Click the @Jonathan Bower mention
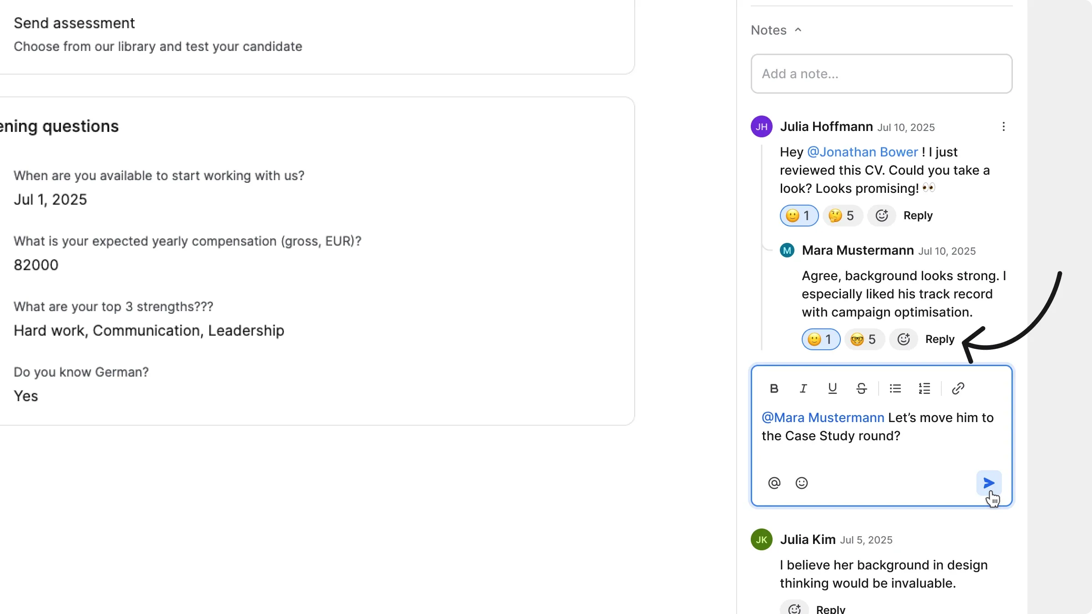The width and height of the screenshot is (1092, 614). [x=862, y=152]
